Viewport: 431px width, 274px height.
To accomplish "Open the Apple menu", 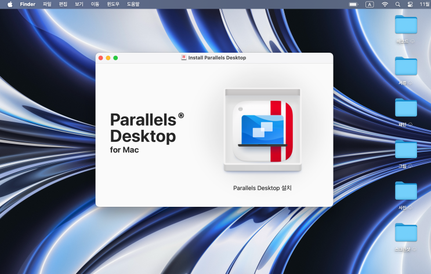I will pos(10,4).
